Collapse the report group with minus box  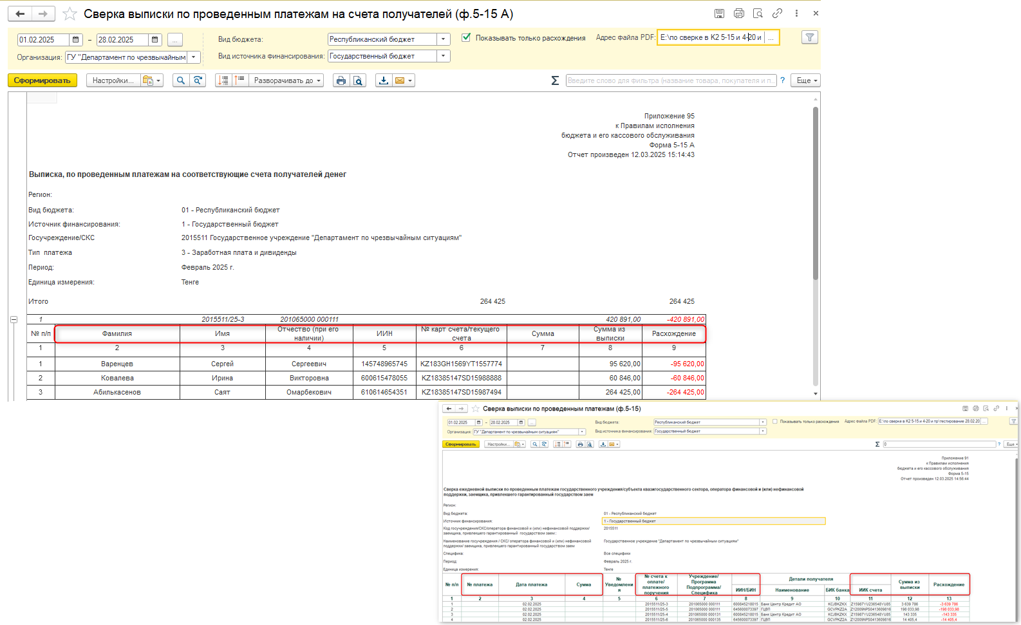click(14, 319)
